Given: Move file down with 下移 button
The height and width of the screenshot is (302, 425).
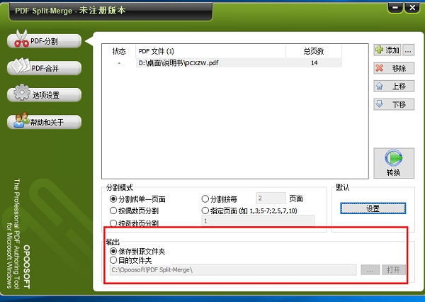Looking at the screenshot, I should [394, 104].
